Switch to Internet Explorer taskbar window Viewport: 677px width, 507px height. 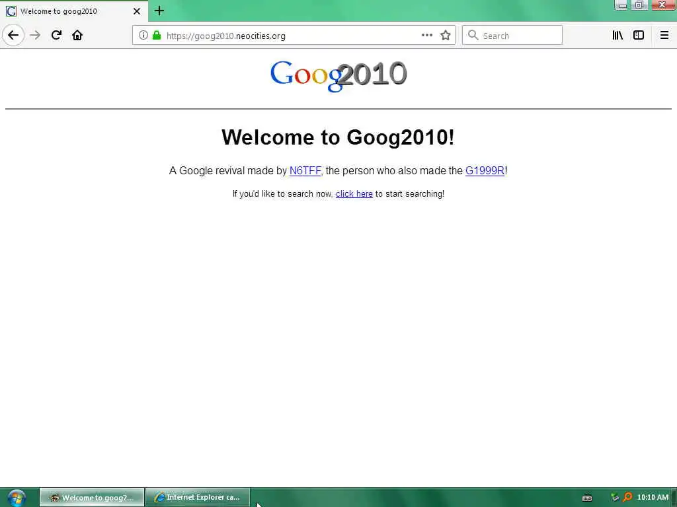(198, 498)
